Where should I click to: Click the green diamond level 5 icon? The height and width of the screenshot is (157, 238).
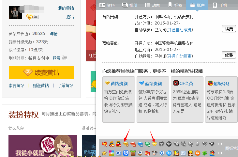coord(147,144)
